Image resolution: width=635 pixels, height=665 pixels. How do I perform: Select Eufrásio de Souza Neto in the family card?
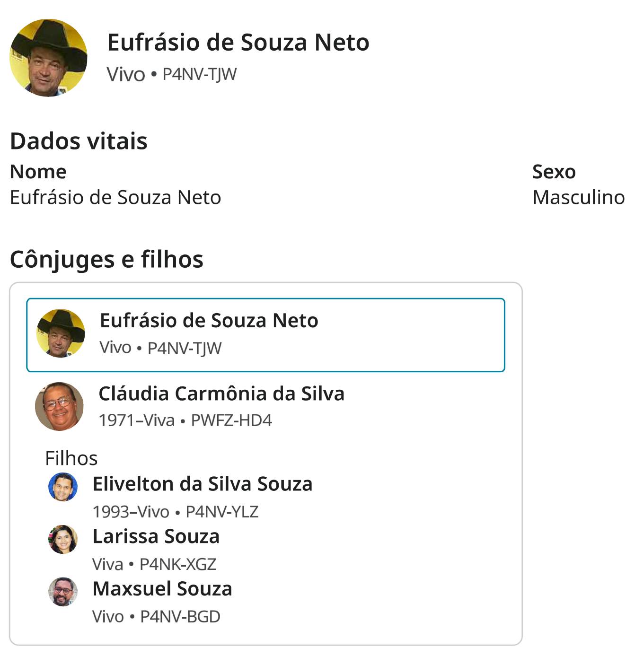(x=209, y=321)
